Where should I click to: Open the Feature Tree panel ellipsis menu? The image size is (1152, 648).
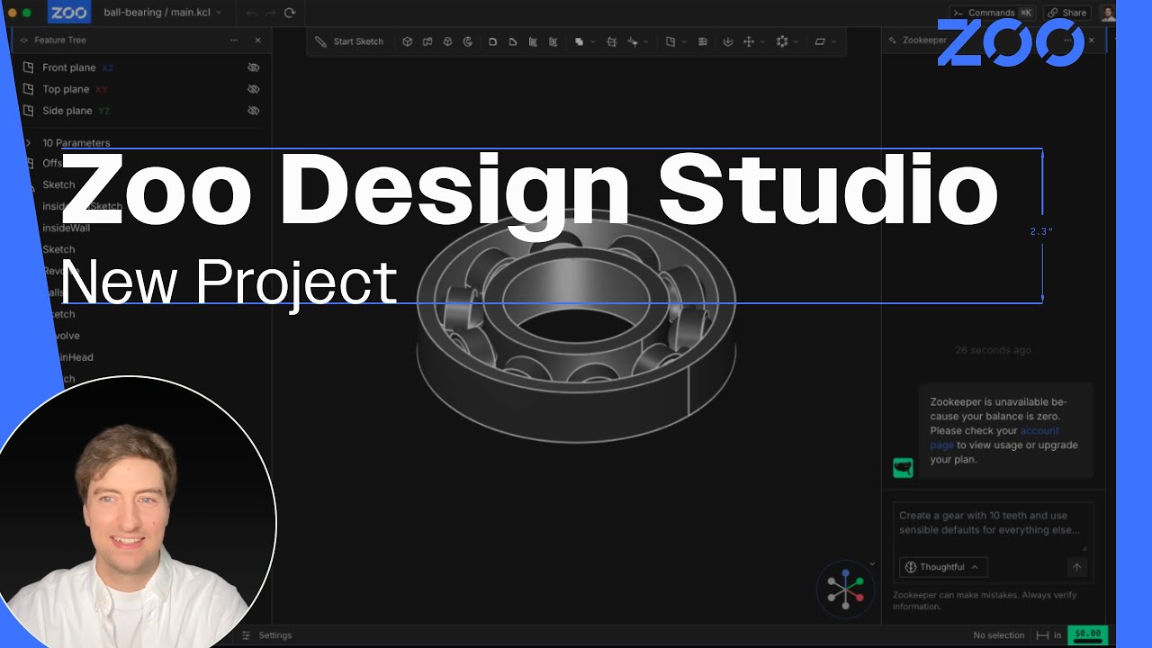pos(234,40)
